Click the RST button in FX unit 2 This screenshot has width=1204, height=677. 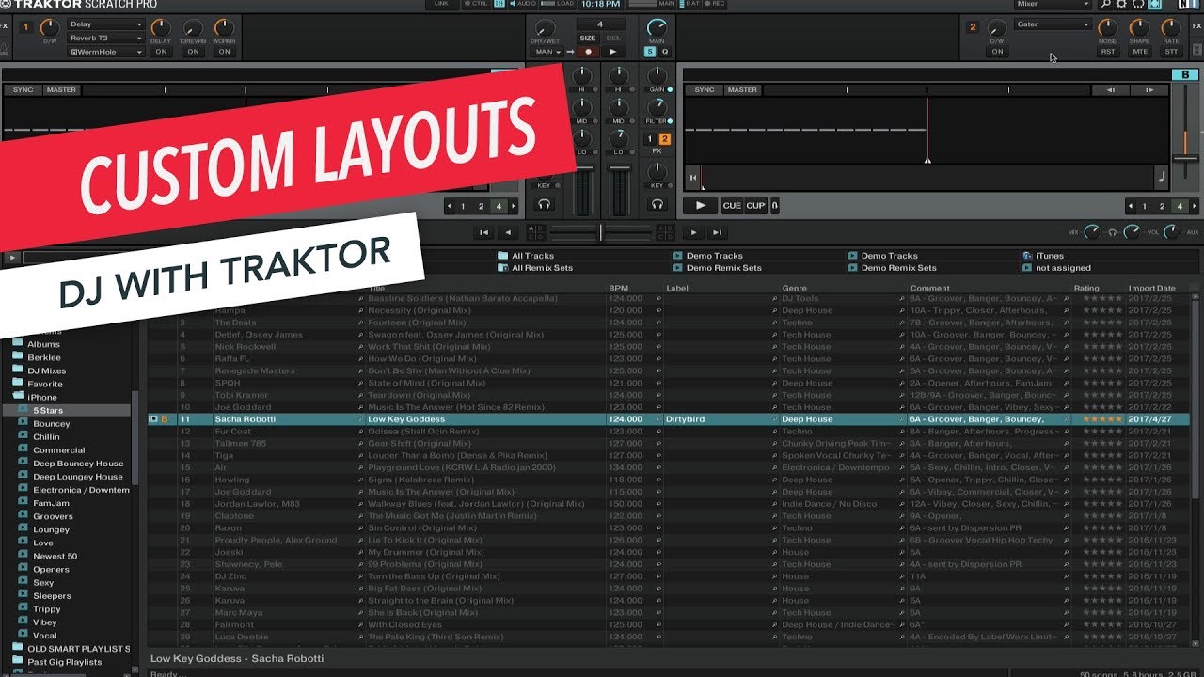click(1108, 52)
